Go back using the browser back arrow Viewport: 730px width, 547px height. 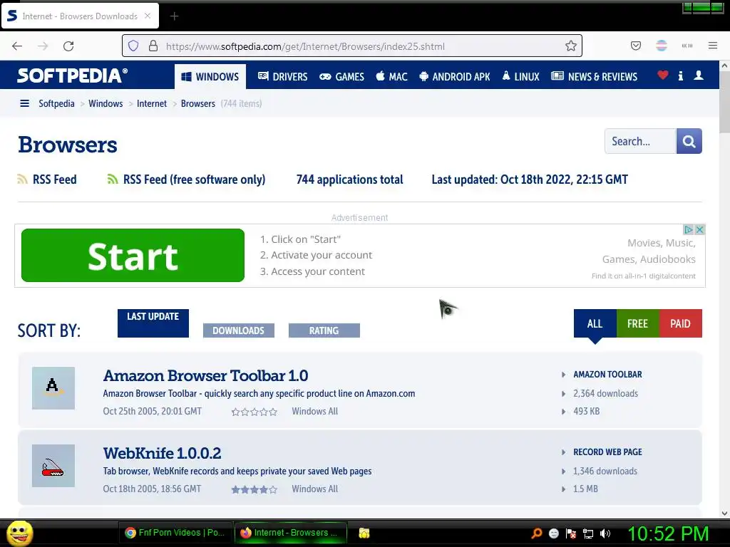point(17,46)
